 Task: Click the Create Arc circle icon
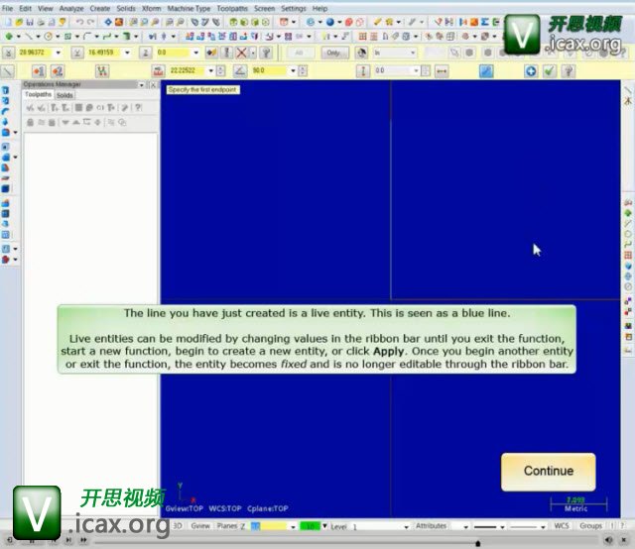[x=49, y=37]
